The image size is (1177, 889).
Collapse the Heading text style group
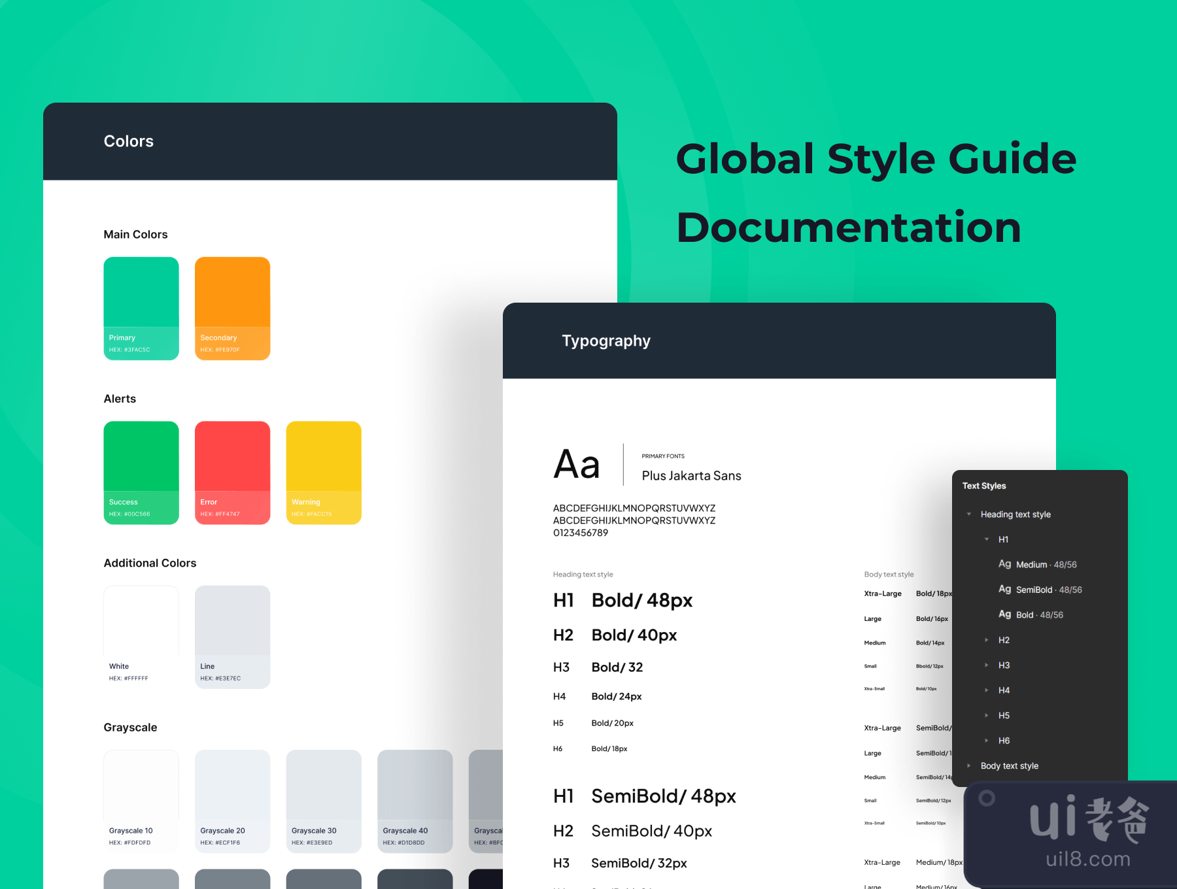pyautogui.click(x=969, y=514)
